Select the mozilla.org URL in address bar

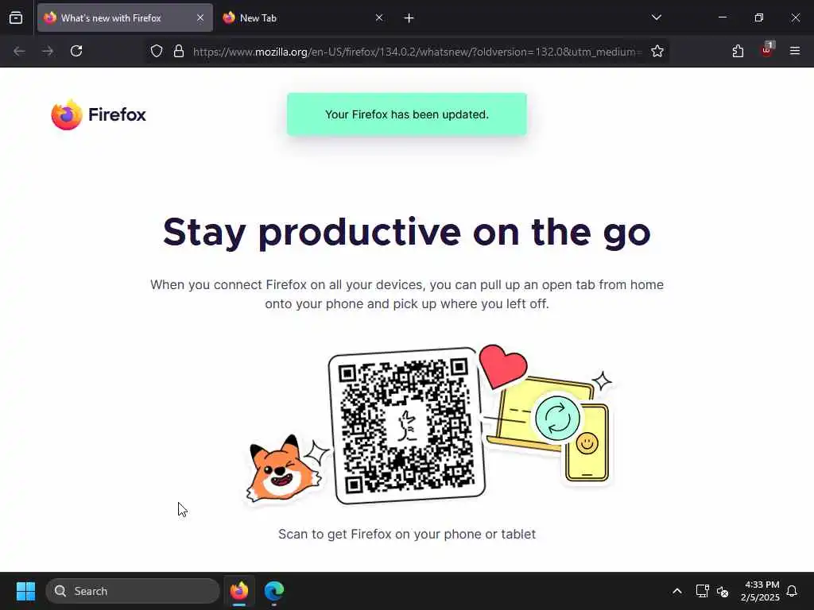point(417,52)
